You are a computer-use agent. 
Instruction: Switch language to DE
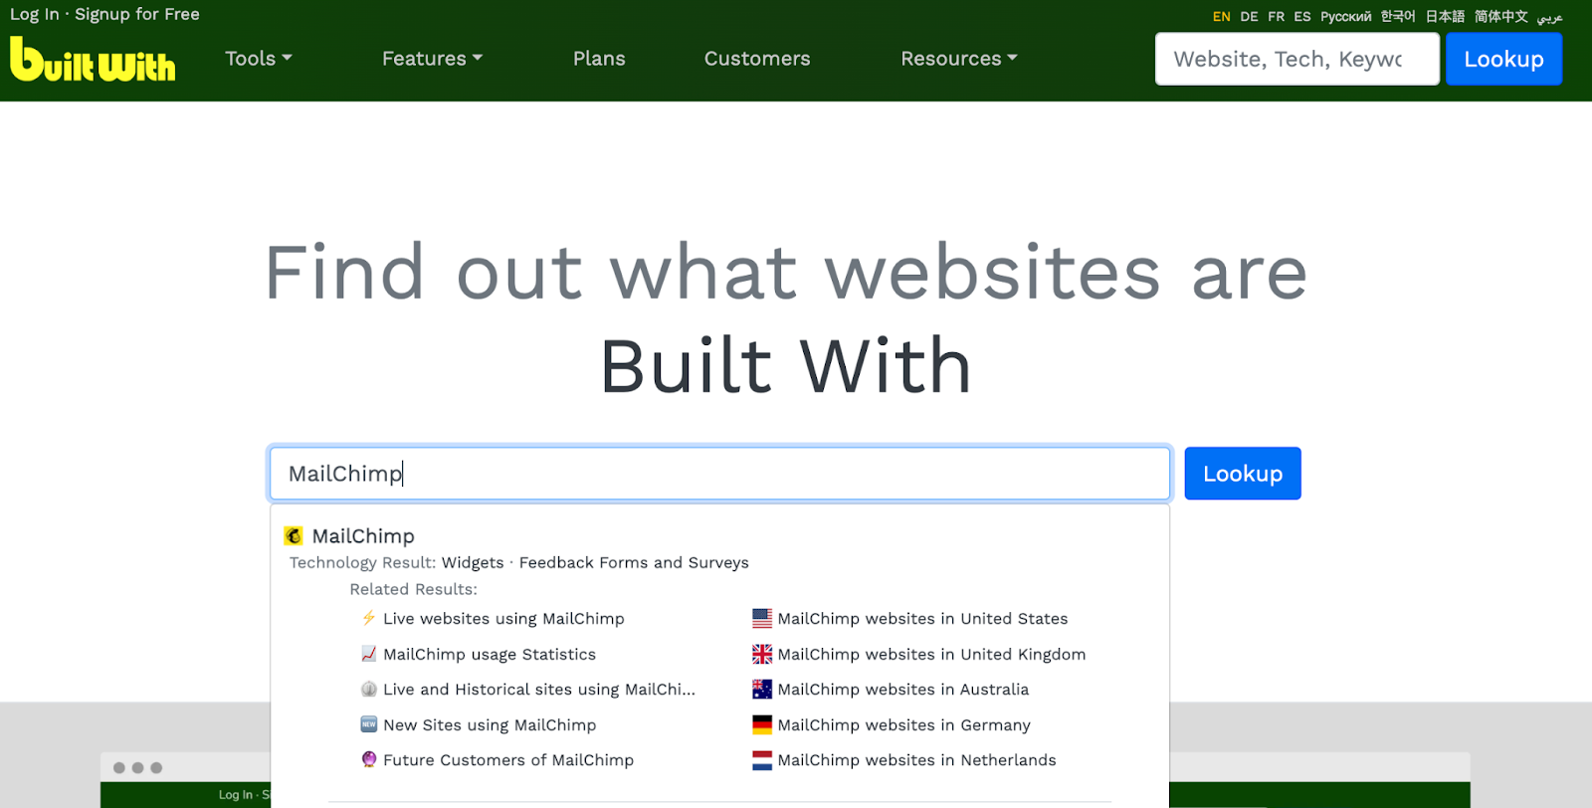tap(1249, 17)
